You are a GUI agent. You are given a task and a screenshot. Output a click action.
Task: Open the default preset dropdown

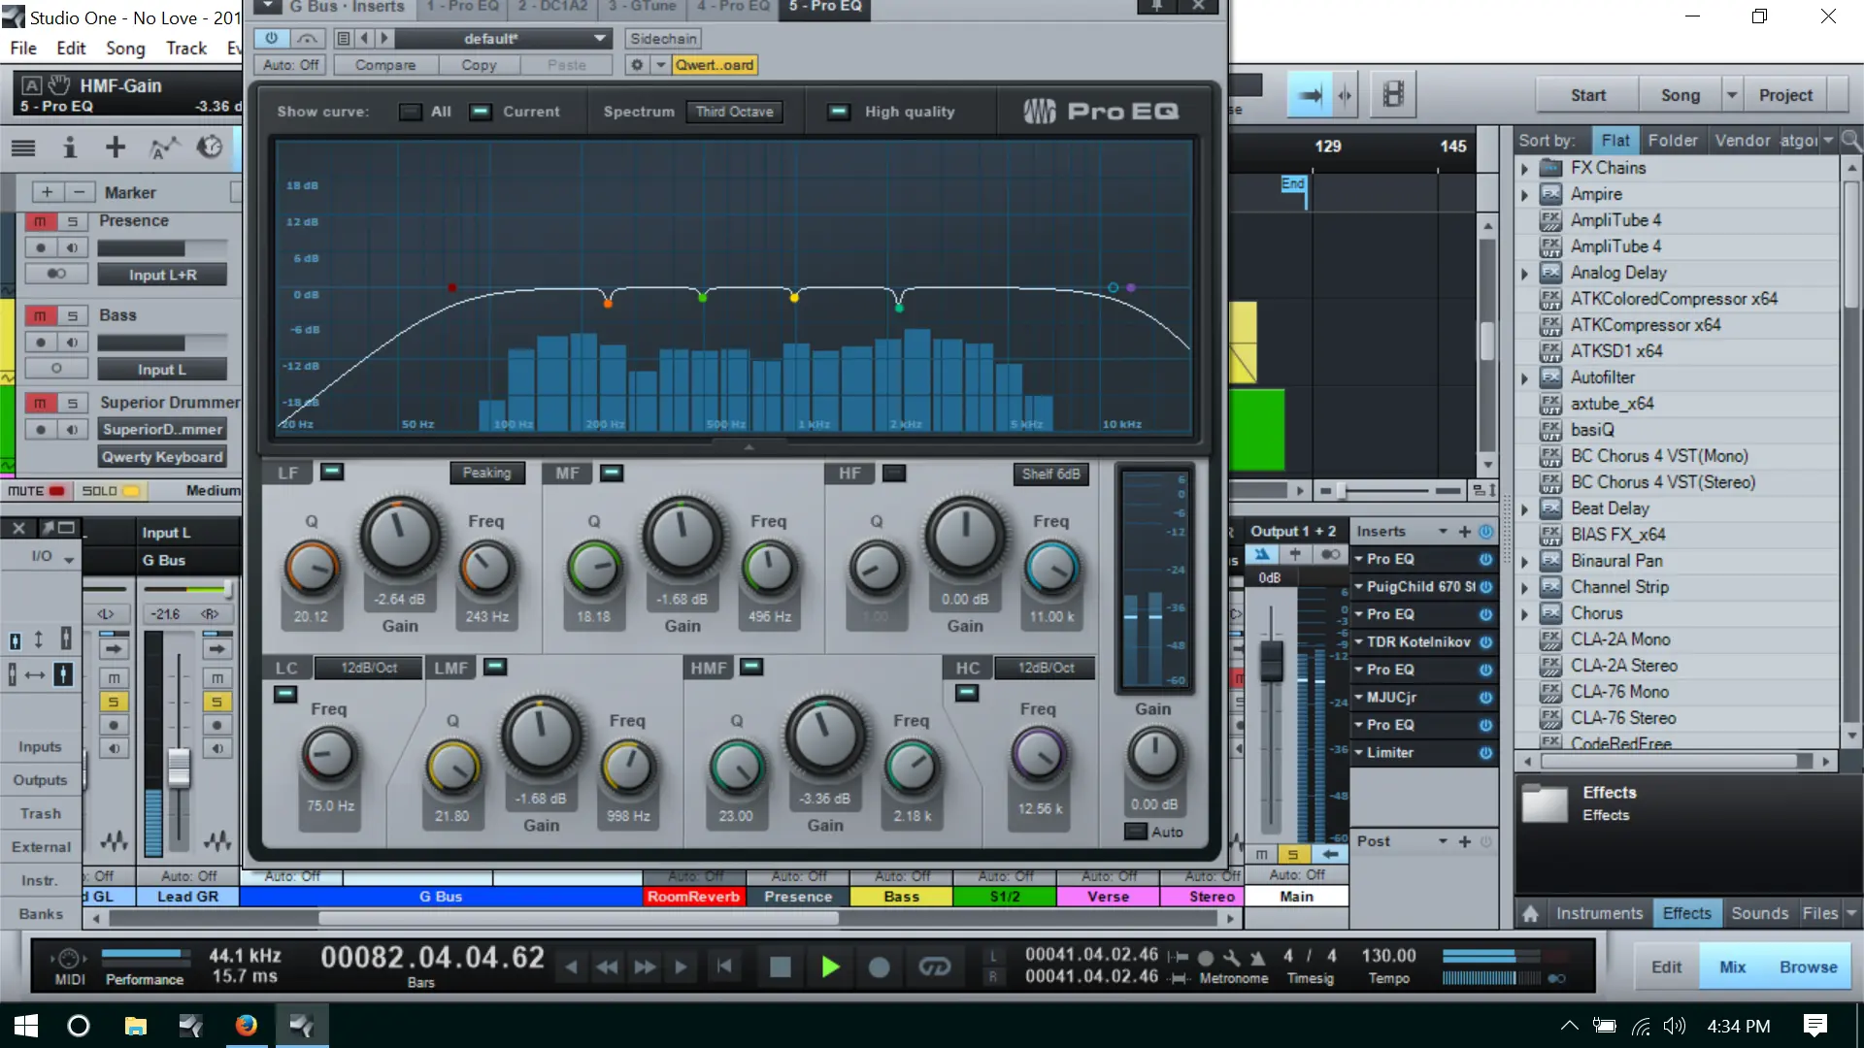point(503,38)
